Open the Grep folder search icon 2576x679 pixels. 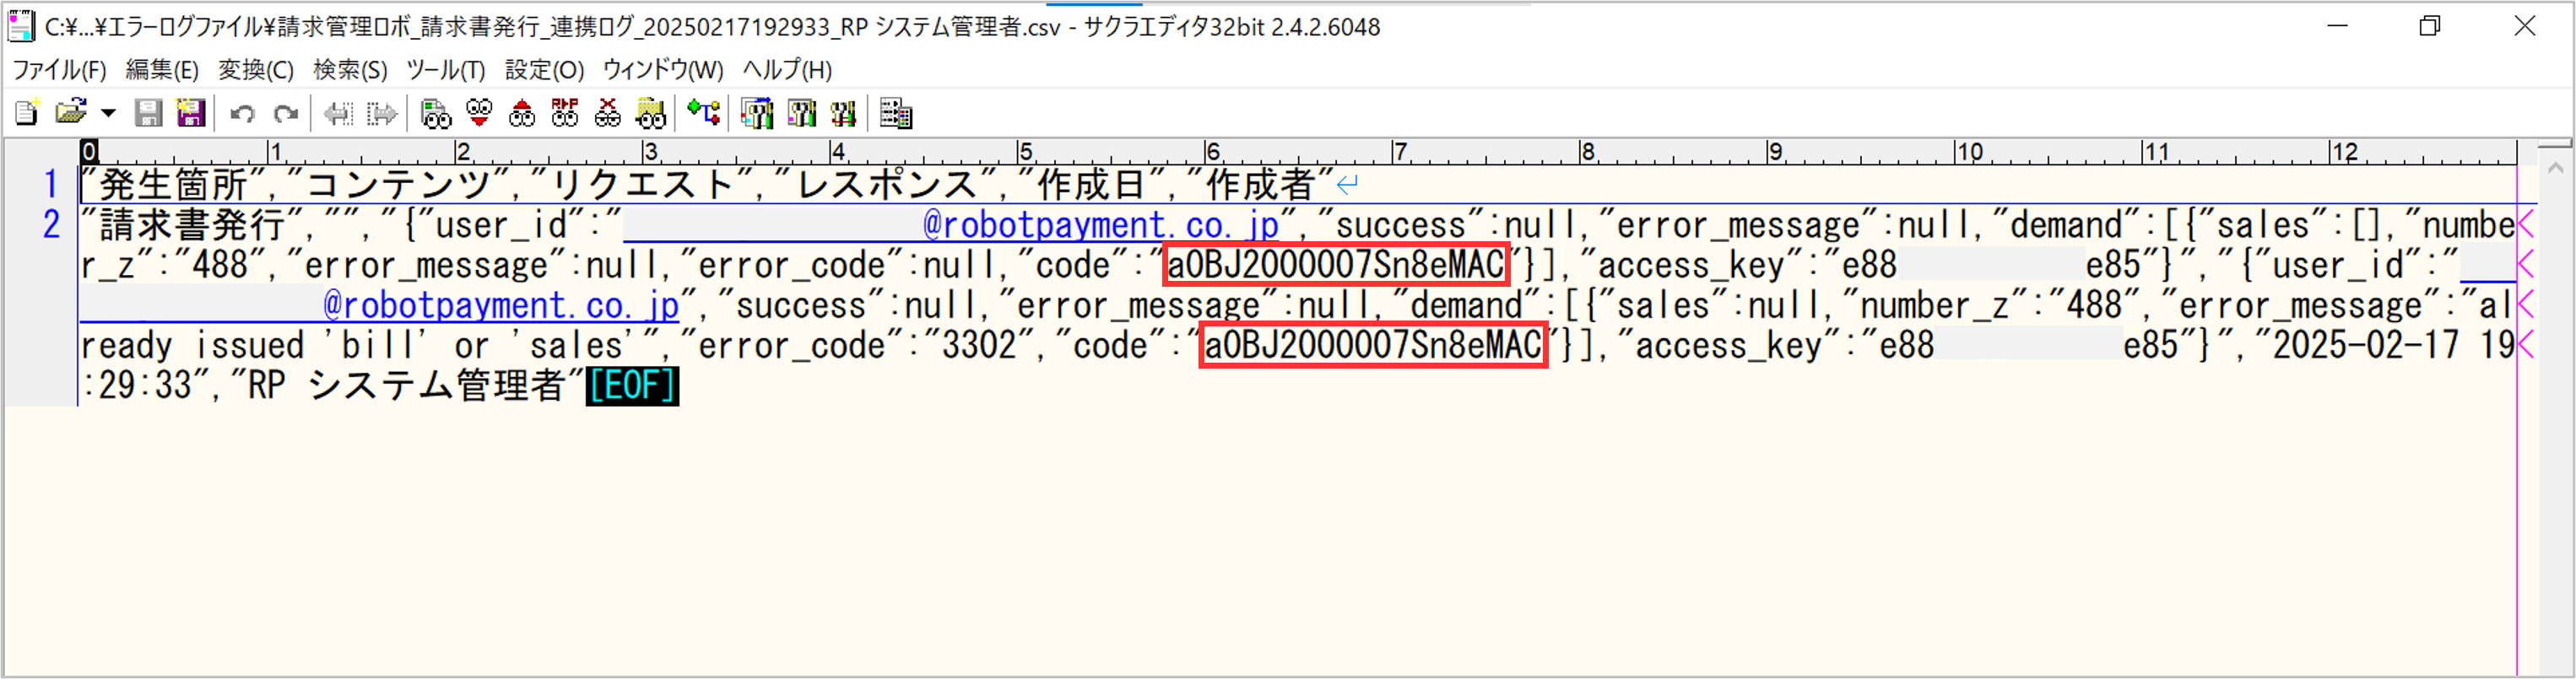650,113
